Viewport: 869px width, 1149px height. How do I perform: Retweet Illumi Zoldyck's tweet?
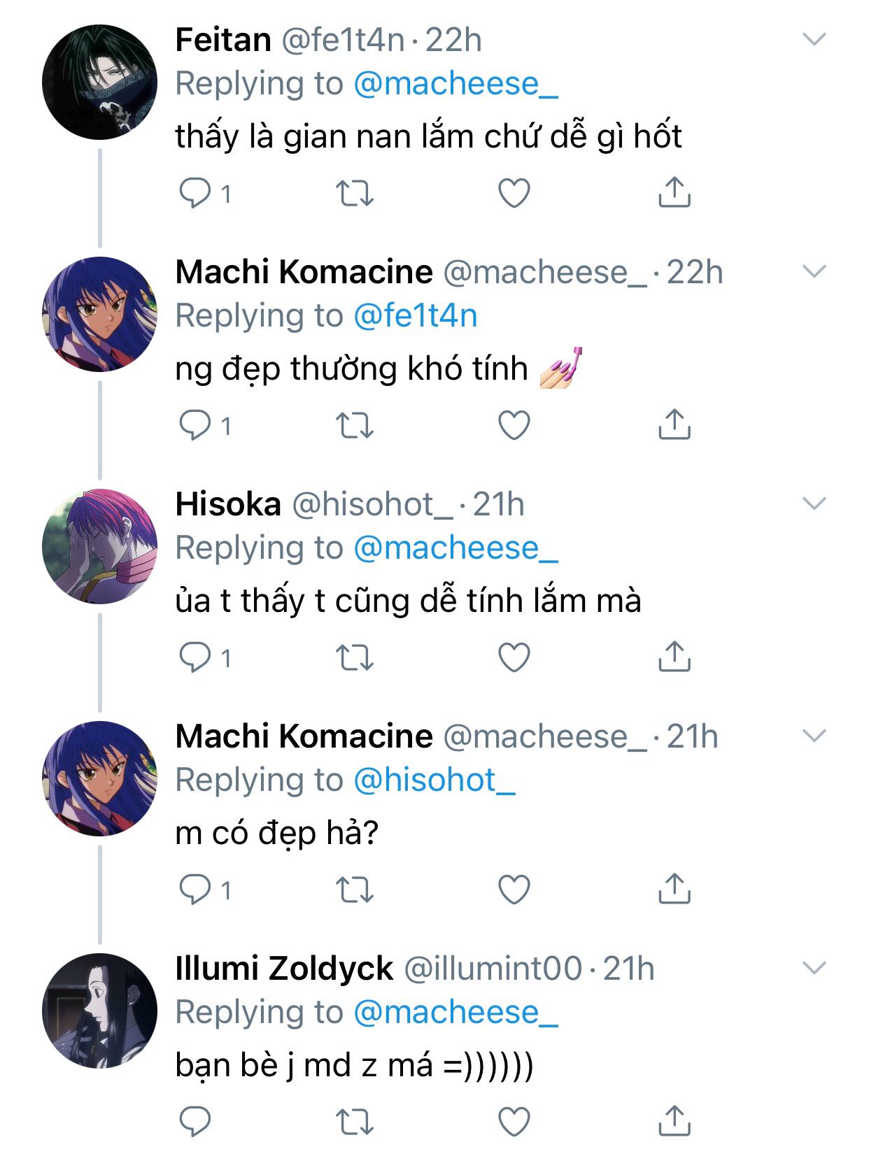(x=355, y=1122)
